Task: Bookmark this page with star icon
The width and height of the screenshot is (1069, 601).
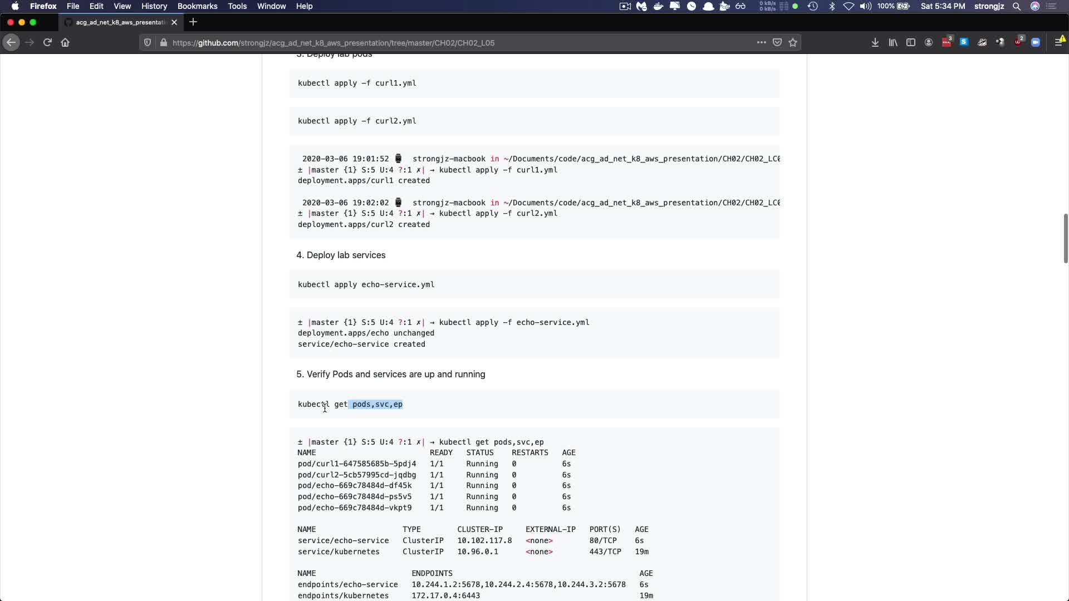Action: [793, 42]
